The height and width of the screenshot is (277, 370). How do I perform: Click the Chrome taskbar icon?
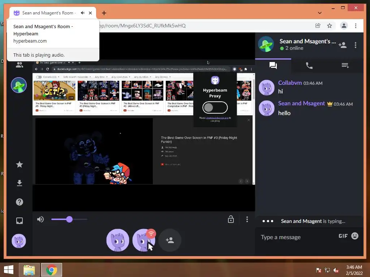pyautogui.click(x=51, y=270)
